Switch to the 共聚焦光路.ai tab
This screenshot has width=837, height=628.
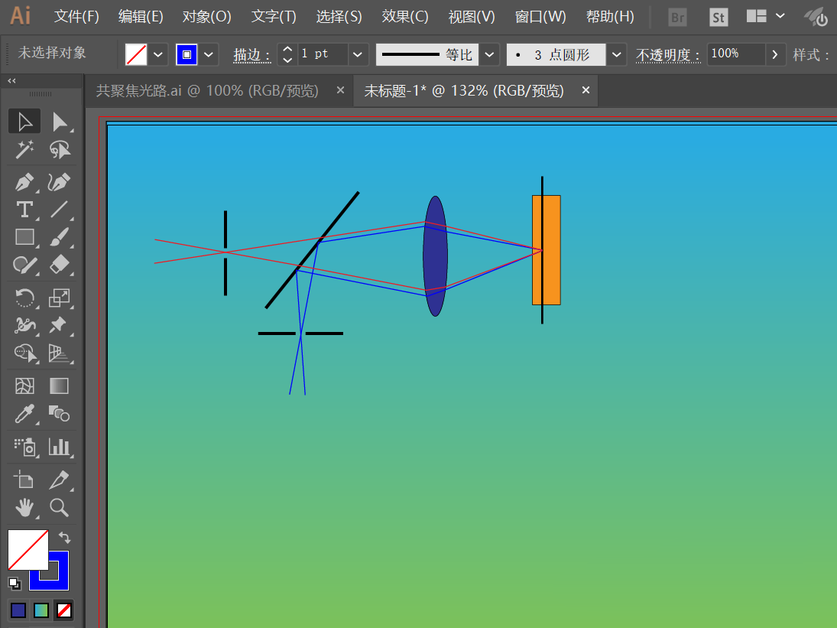(x=207, y=91)
